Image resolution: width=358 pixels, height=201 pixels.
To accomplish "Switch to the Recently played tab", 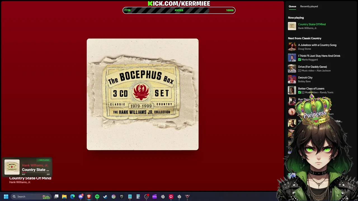I will (309, 6).
